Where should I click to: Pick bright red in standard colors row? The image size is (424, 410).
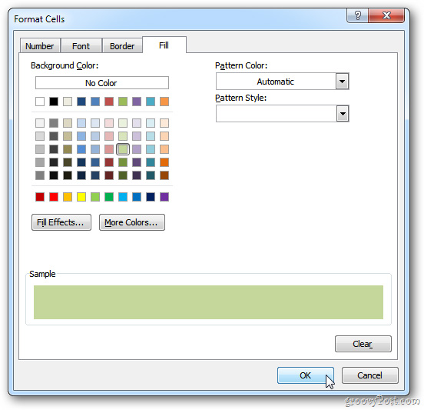54,197
